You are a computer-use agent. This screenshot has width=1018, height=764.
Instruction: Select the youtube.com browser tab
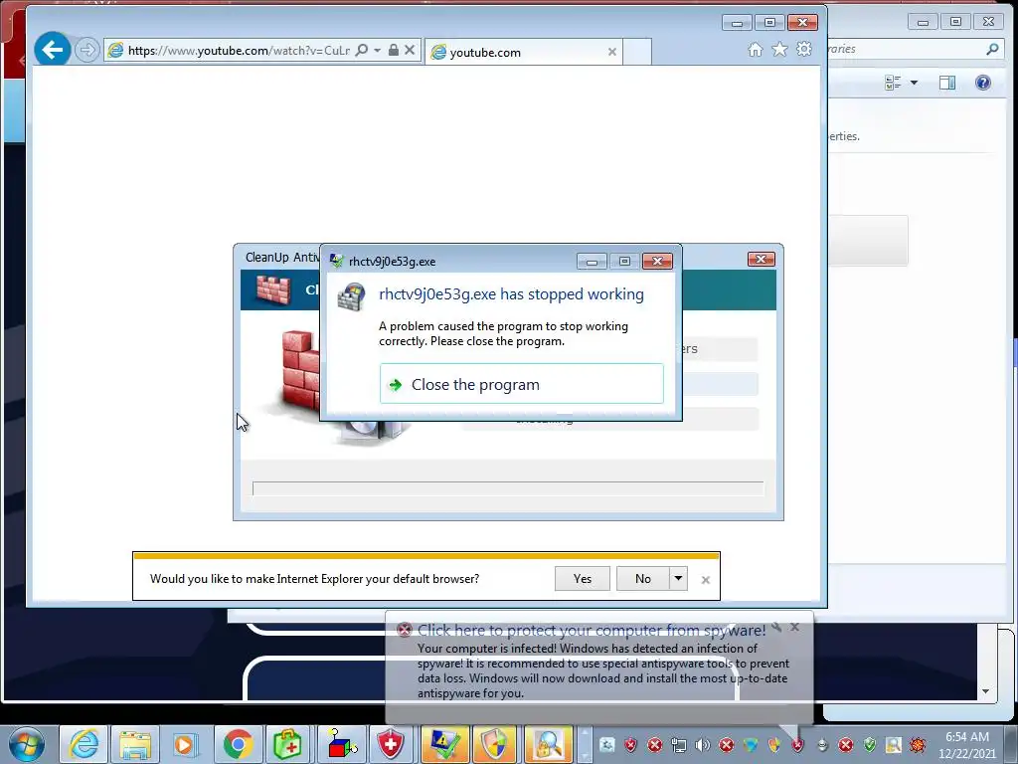pos(523,52)
